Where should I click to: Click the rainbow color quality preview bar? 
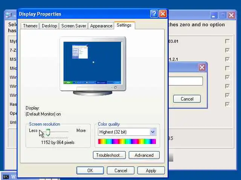[x=127, y=141]
